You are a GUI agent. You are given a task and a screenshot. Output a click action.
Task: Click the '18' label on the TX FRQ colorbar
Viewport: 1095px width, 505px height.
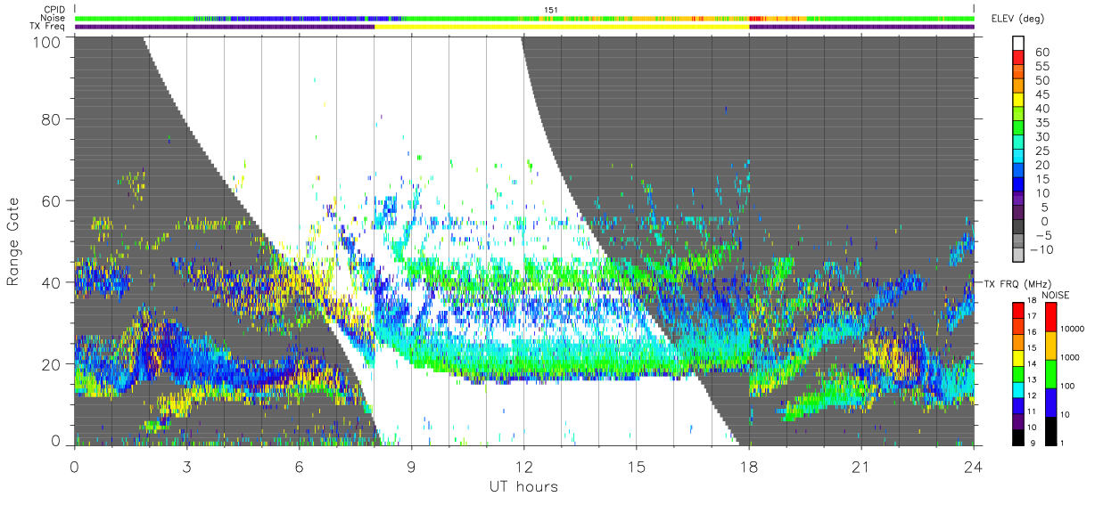[x=1032, y=300]
